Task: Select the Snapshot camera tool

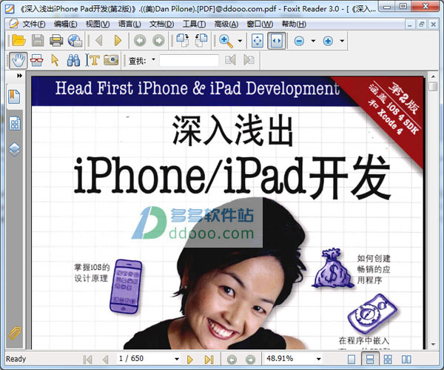Action: (x=111, y=60)
